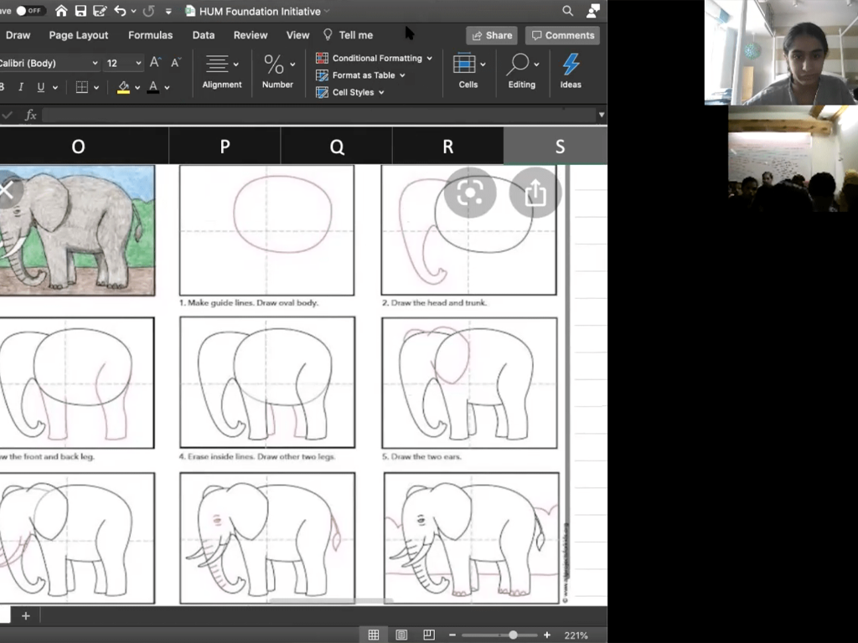Click inside the formula bar input
Screen dimensions: 858x643
tap(318, 115)
